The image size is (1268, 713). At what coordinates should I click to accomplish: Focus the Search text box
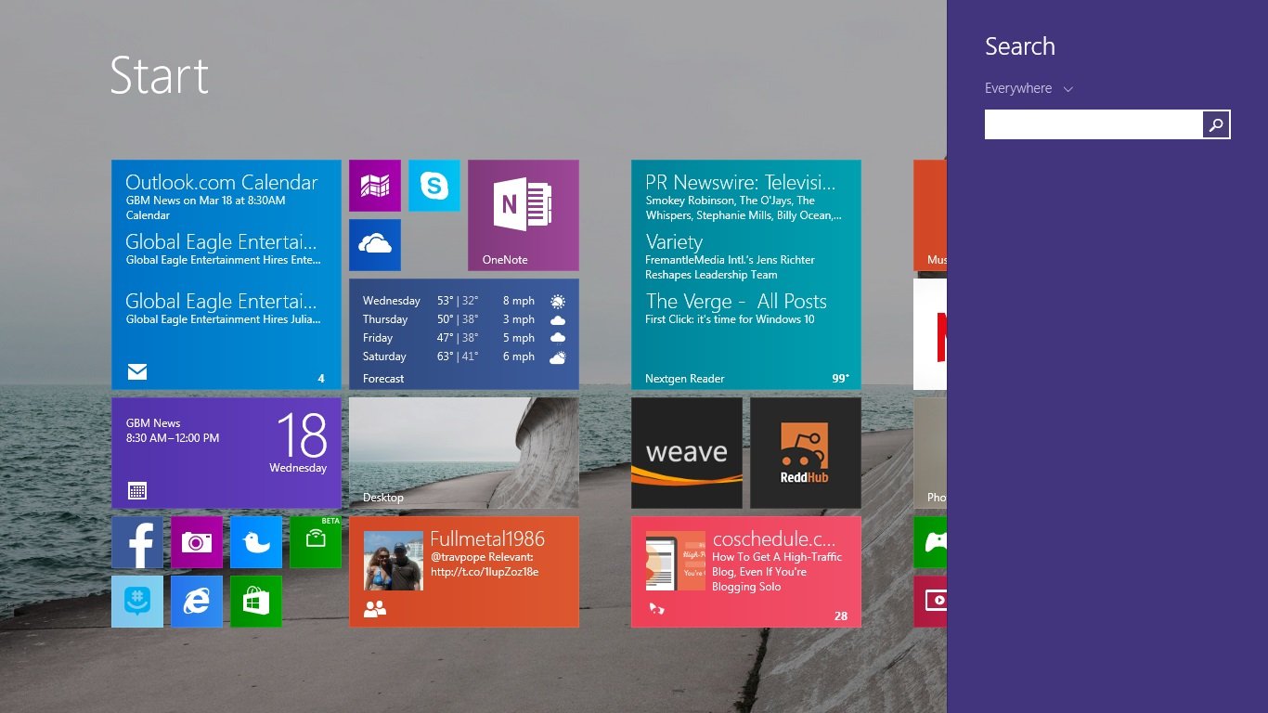point(1093,124)
